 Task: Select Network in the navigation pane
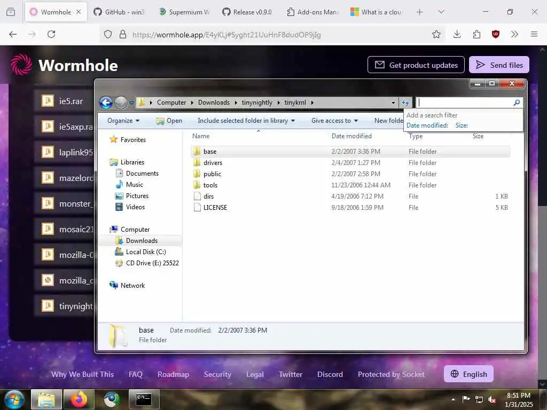[132, 285]
